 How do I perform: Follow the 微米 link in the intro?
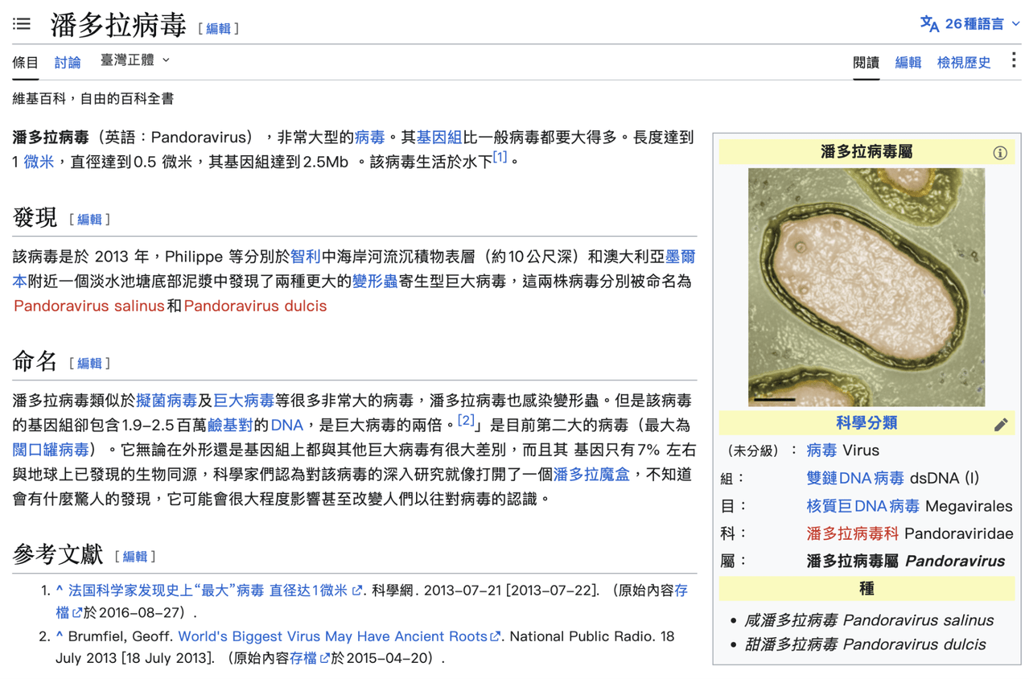click(39, 162)
